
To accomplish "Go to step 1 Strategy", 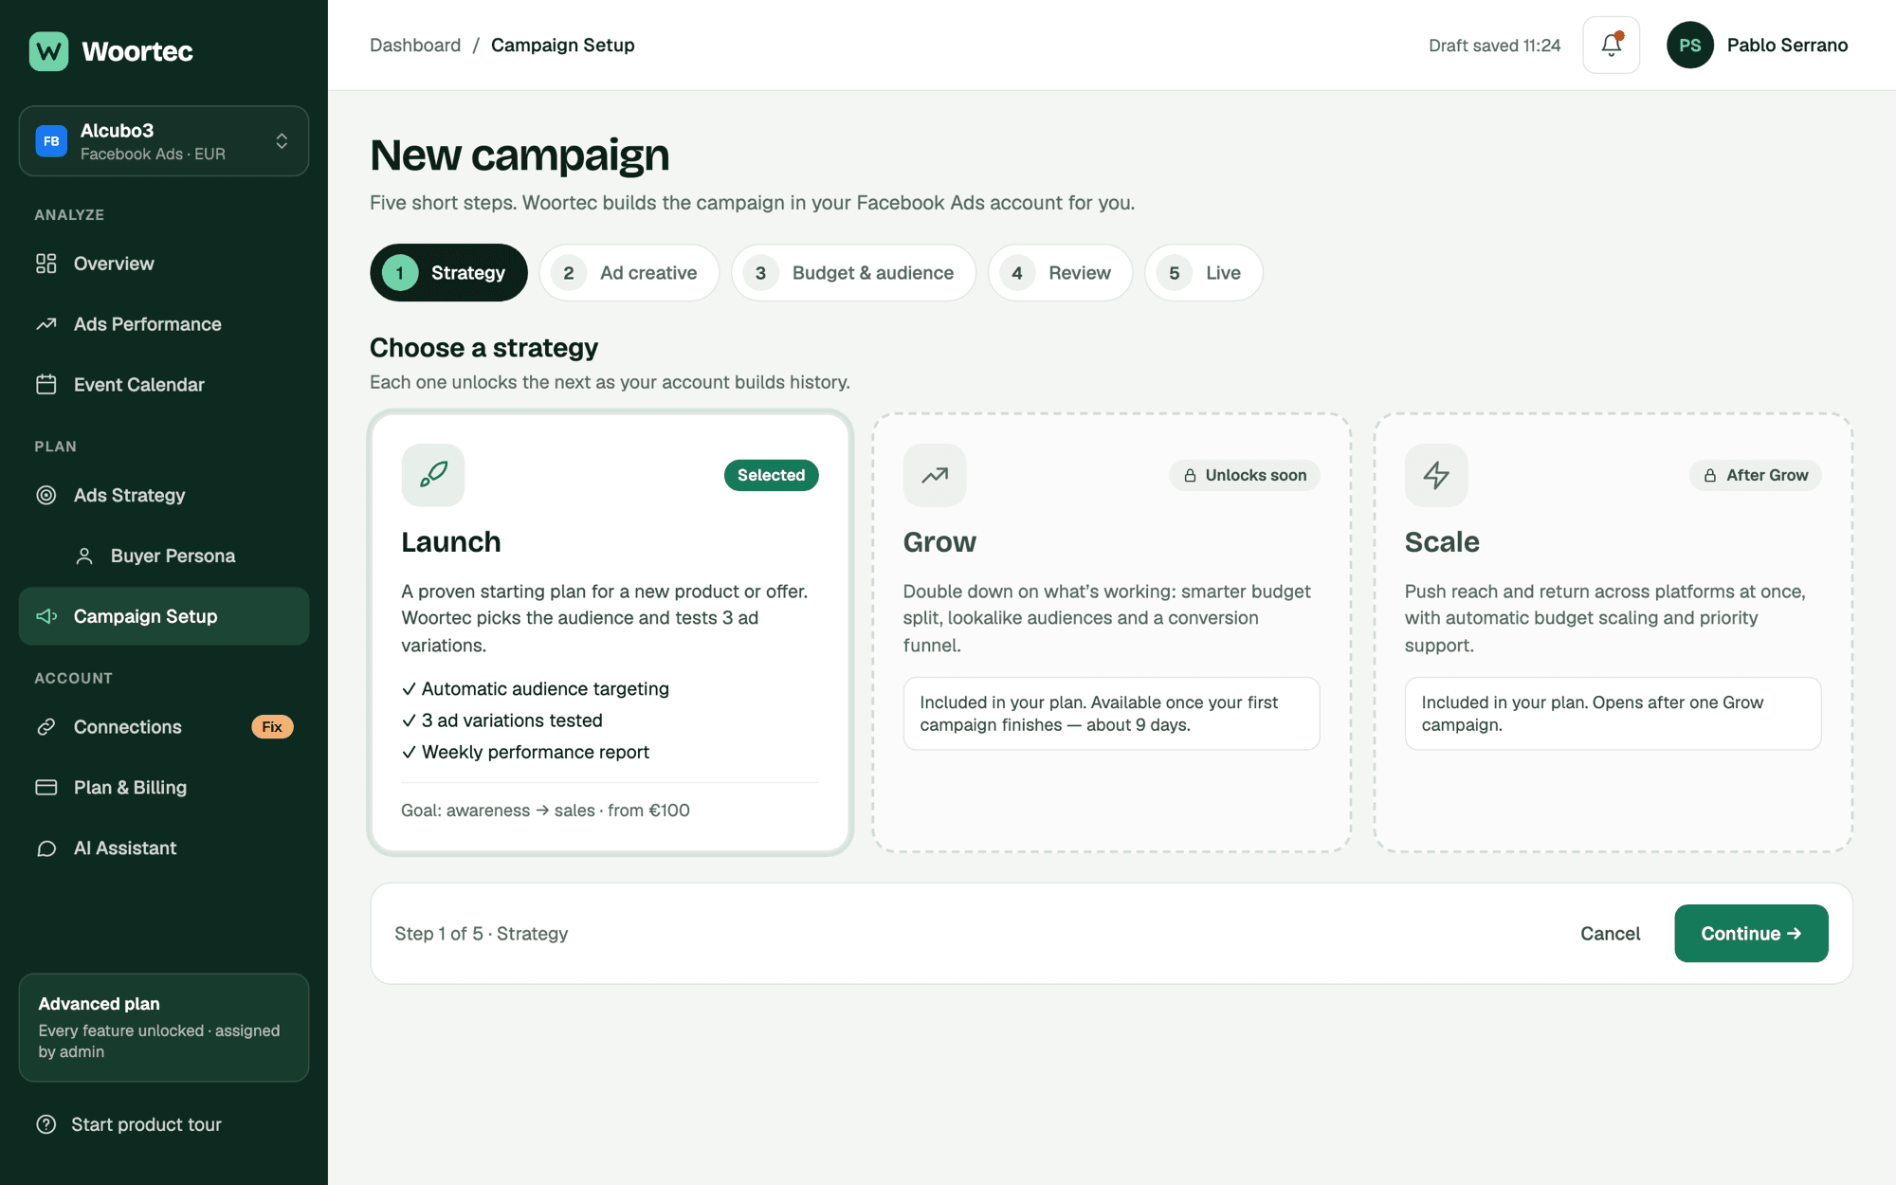I will coord(448,273).
